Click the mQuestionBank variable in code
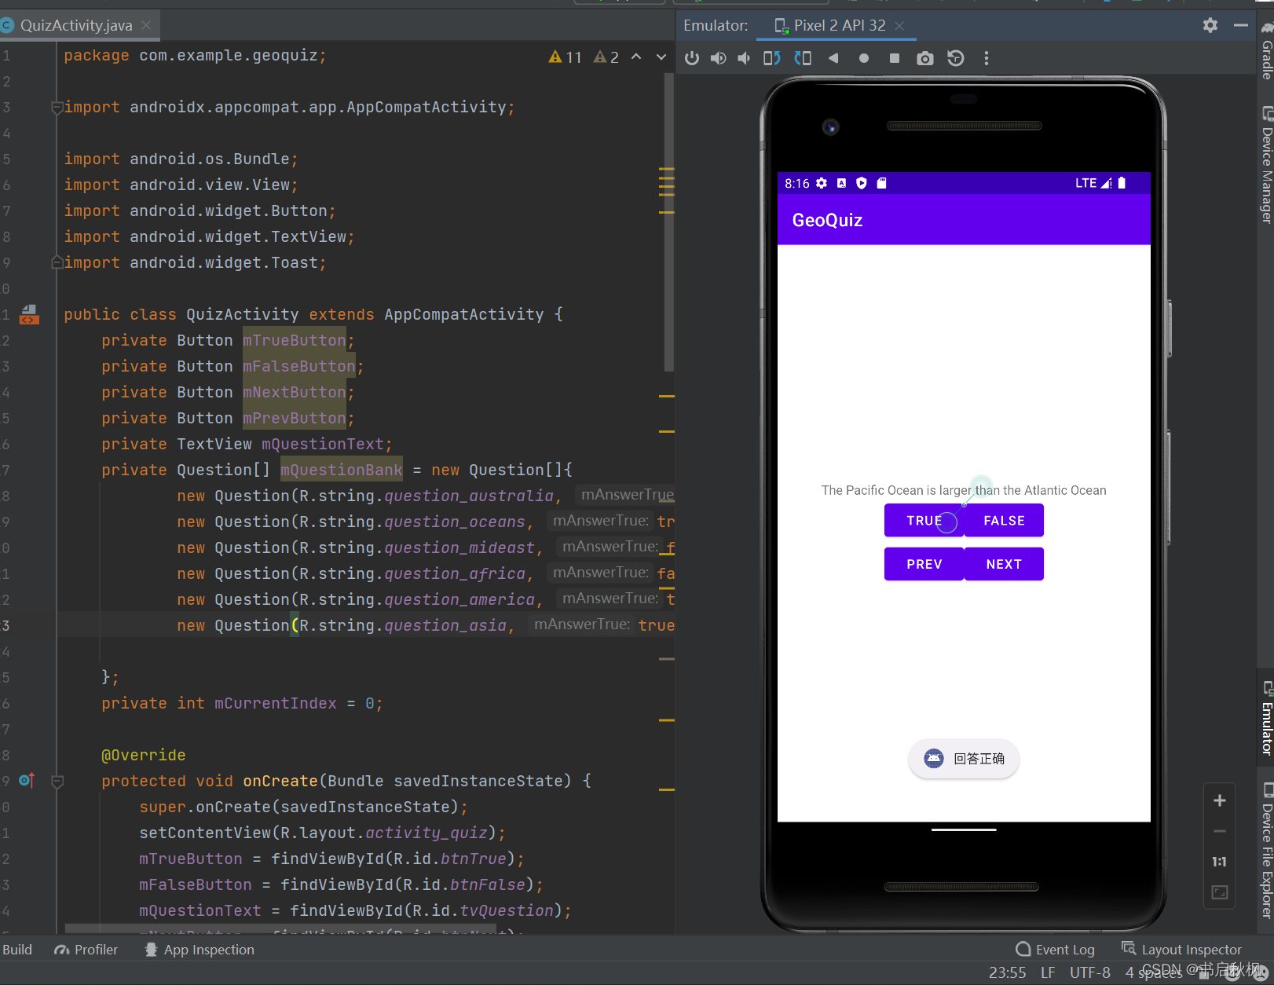 [x=342, y=470]
